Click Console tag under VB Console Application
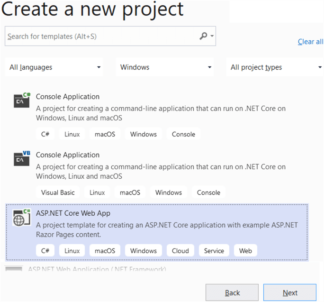The height and width of the screenshot is (302, 324). [208, 192]
